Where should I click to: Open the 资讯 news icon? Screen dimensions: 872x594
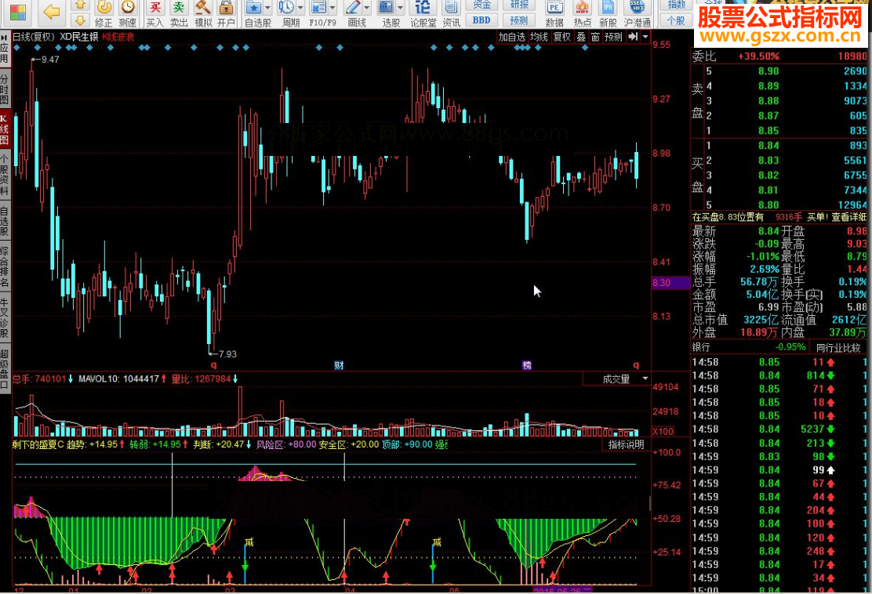[451, 13]
